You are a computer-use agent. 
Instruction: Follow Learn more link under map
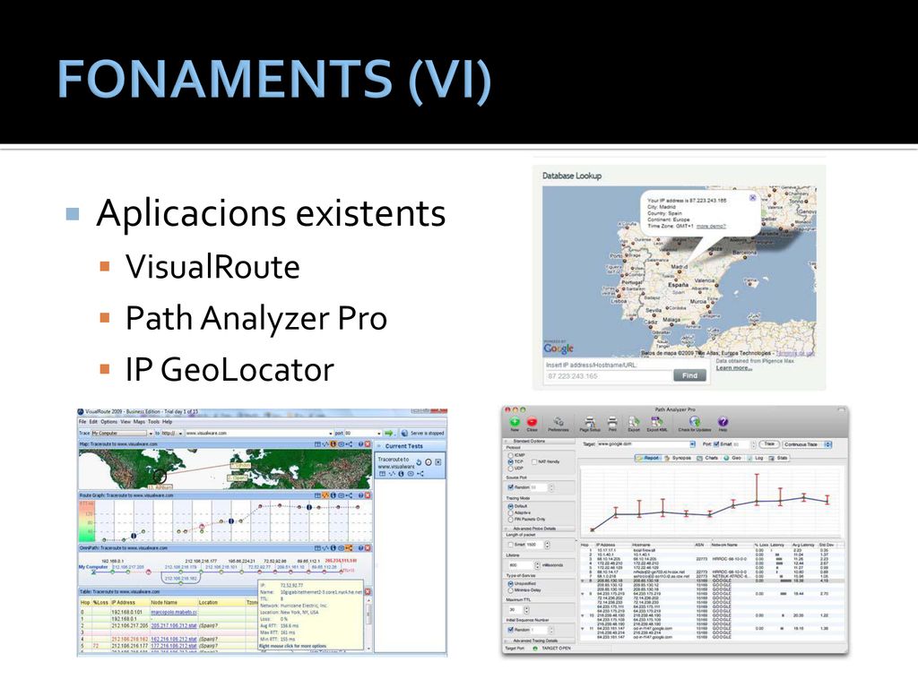click(x=734, y=368)
